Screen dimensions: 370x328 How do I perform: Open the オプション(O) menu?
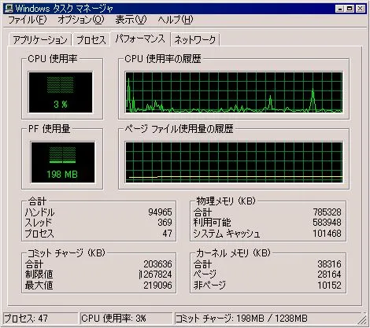[x=80, y=20]
